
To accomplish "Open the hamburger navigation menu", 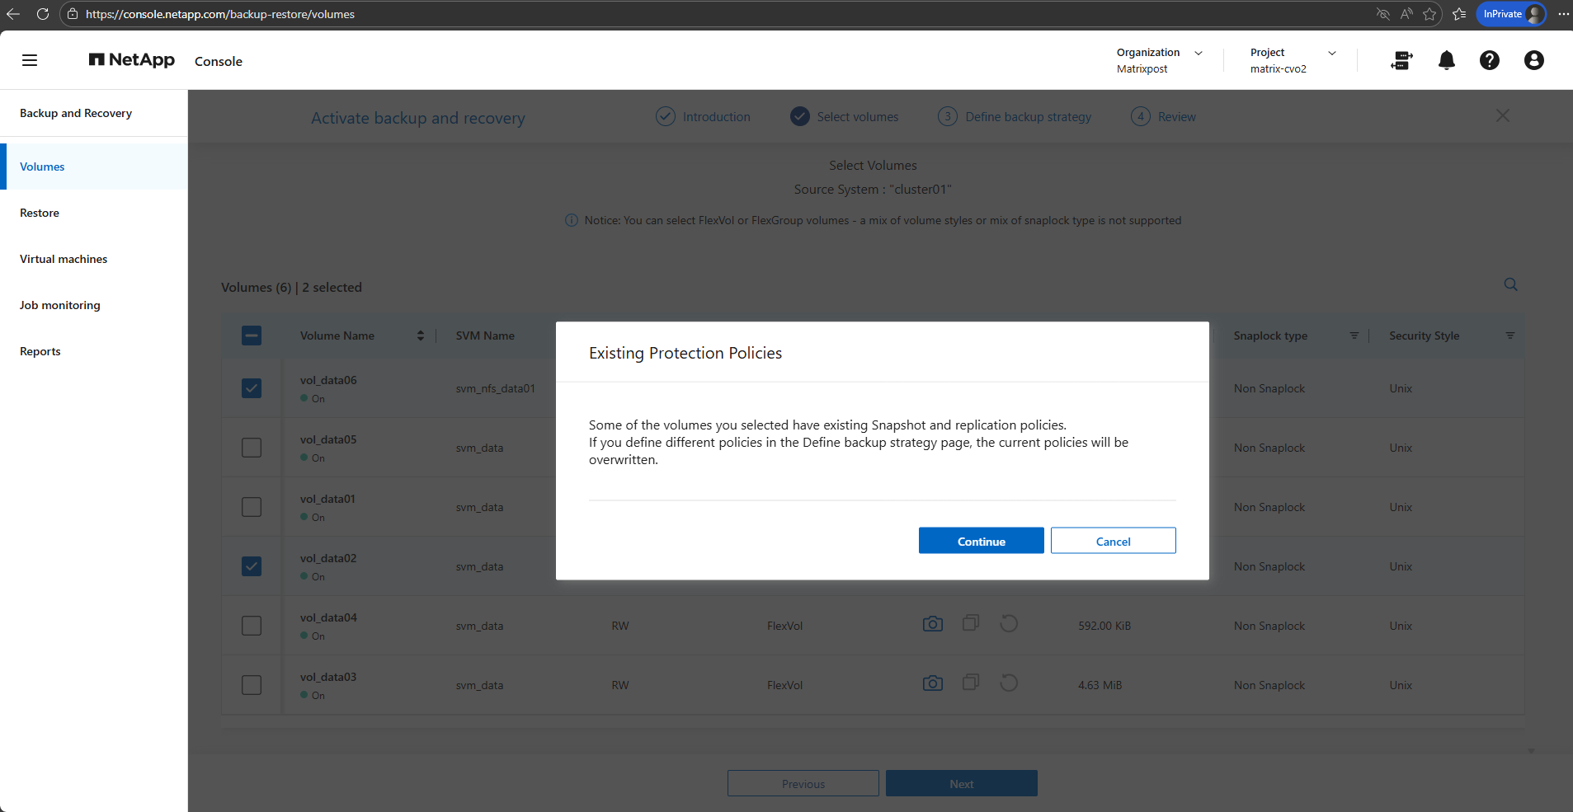I will (x=30, y=60).
